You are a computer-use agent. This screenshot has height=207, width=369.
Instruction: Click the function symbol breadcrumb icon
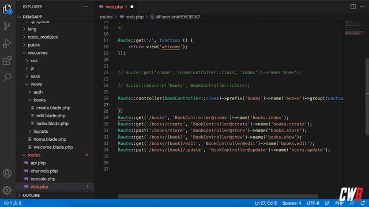coord(152,17)
